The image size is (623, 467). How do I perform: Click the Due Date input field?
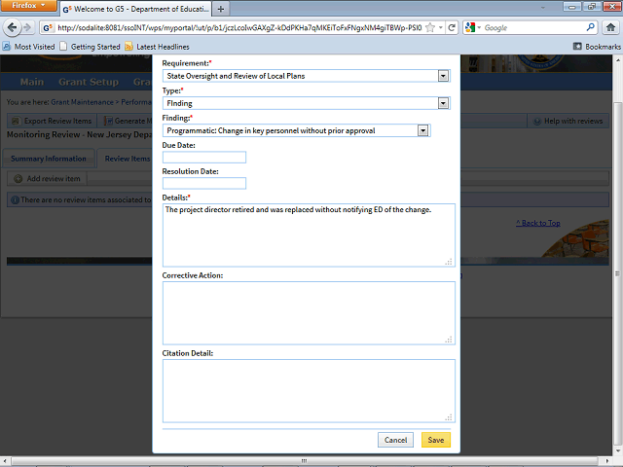(x=204, y=158)
